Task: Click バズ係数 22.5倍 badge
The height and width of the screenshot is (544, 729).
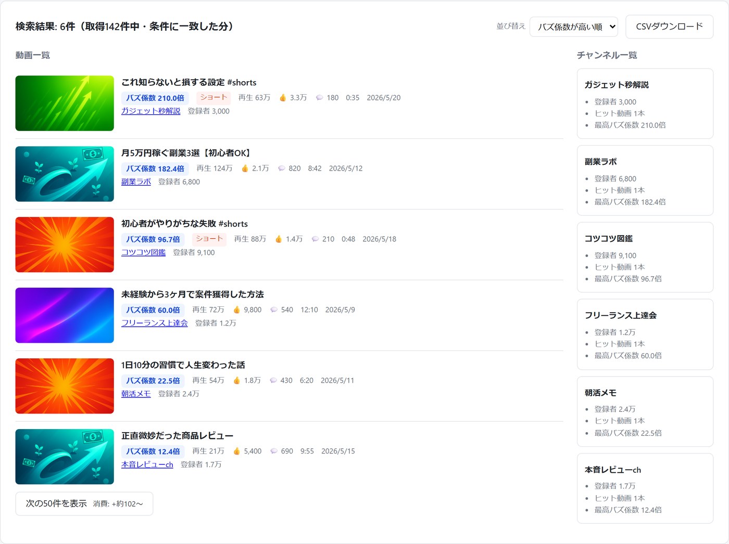Action: [153, 381]
